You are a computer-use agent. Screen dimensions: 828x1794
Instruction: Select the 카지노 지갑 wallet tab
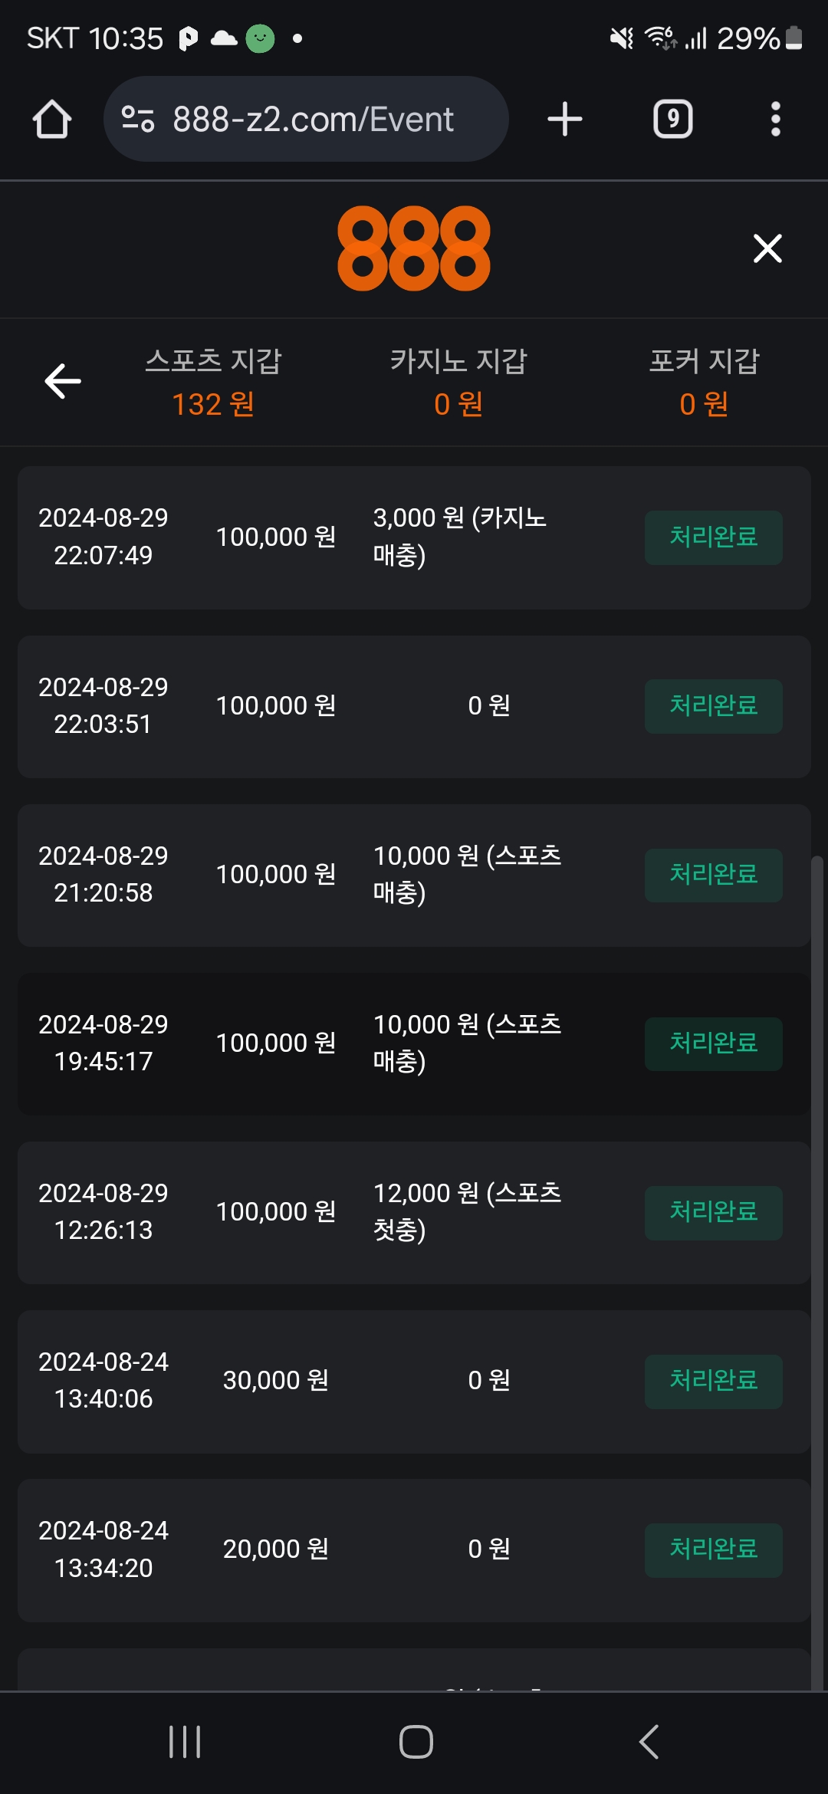pos(458,382)
